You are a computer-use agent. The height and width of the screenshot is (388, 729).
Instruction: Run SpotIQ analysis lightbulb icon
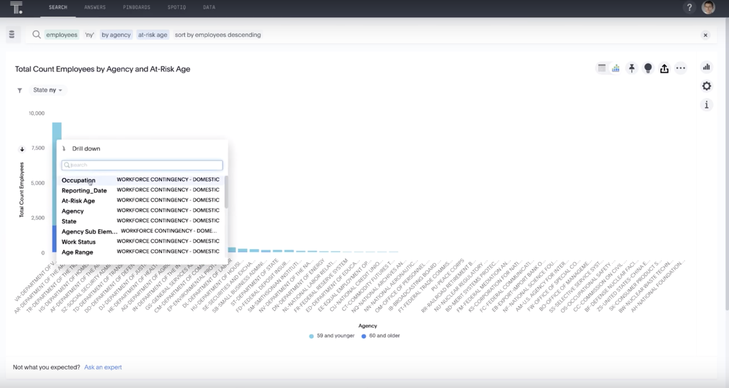[x=648, y=68]
